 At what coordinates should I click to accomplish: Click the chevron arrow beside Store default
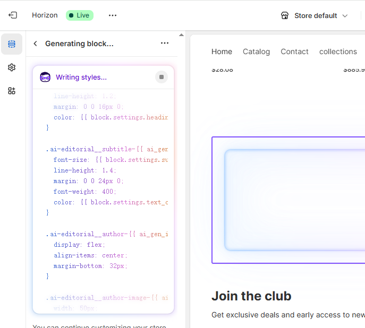pos(345,16)
